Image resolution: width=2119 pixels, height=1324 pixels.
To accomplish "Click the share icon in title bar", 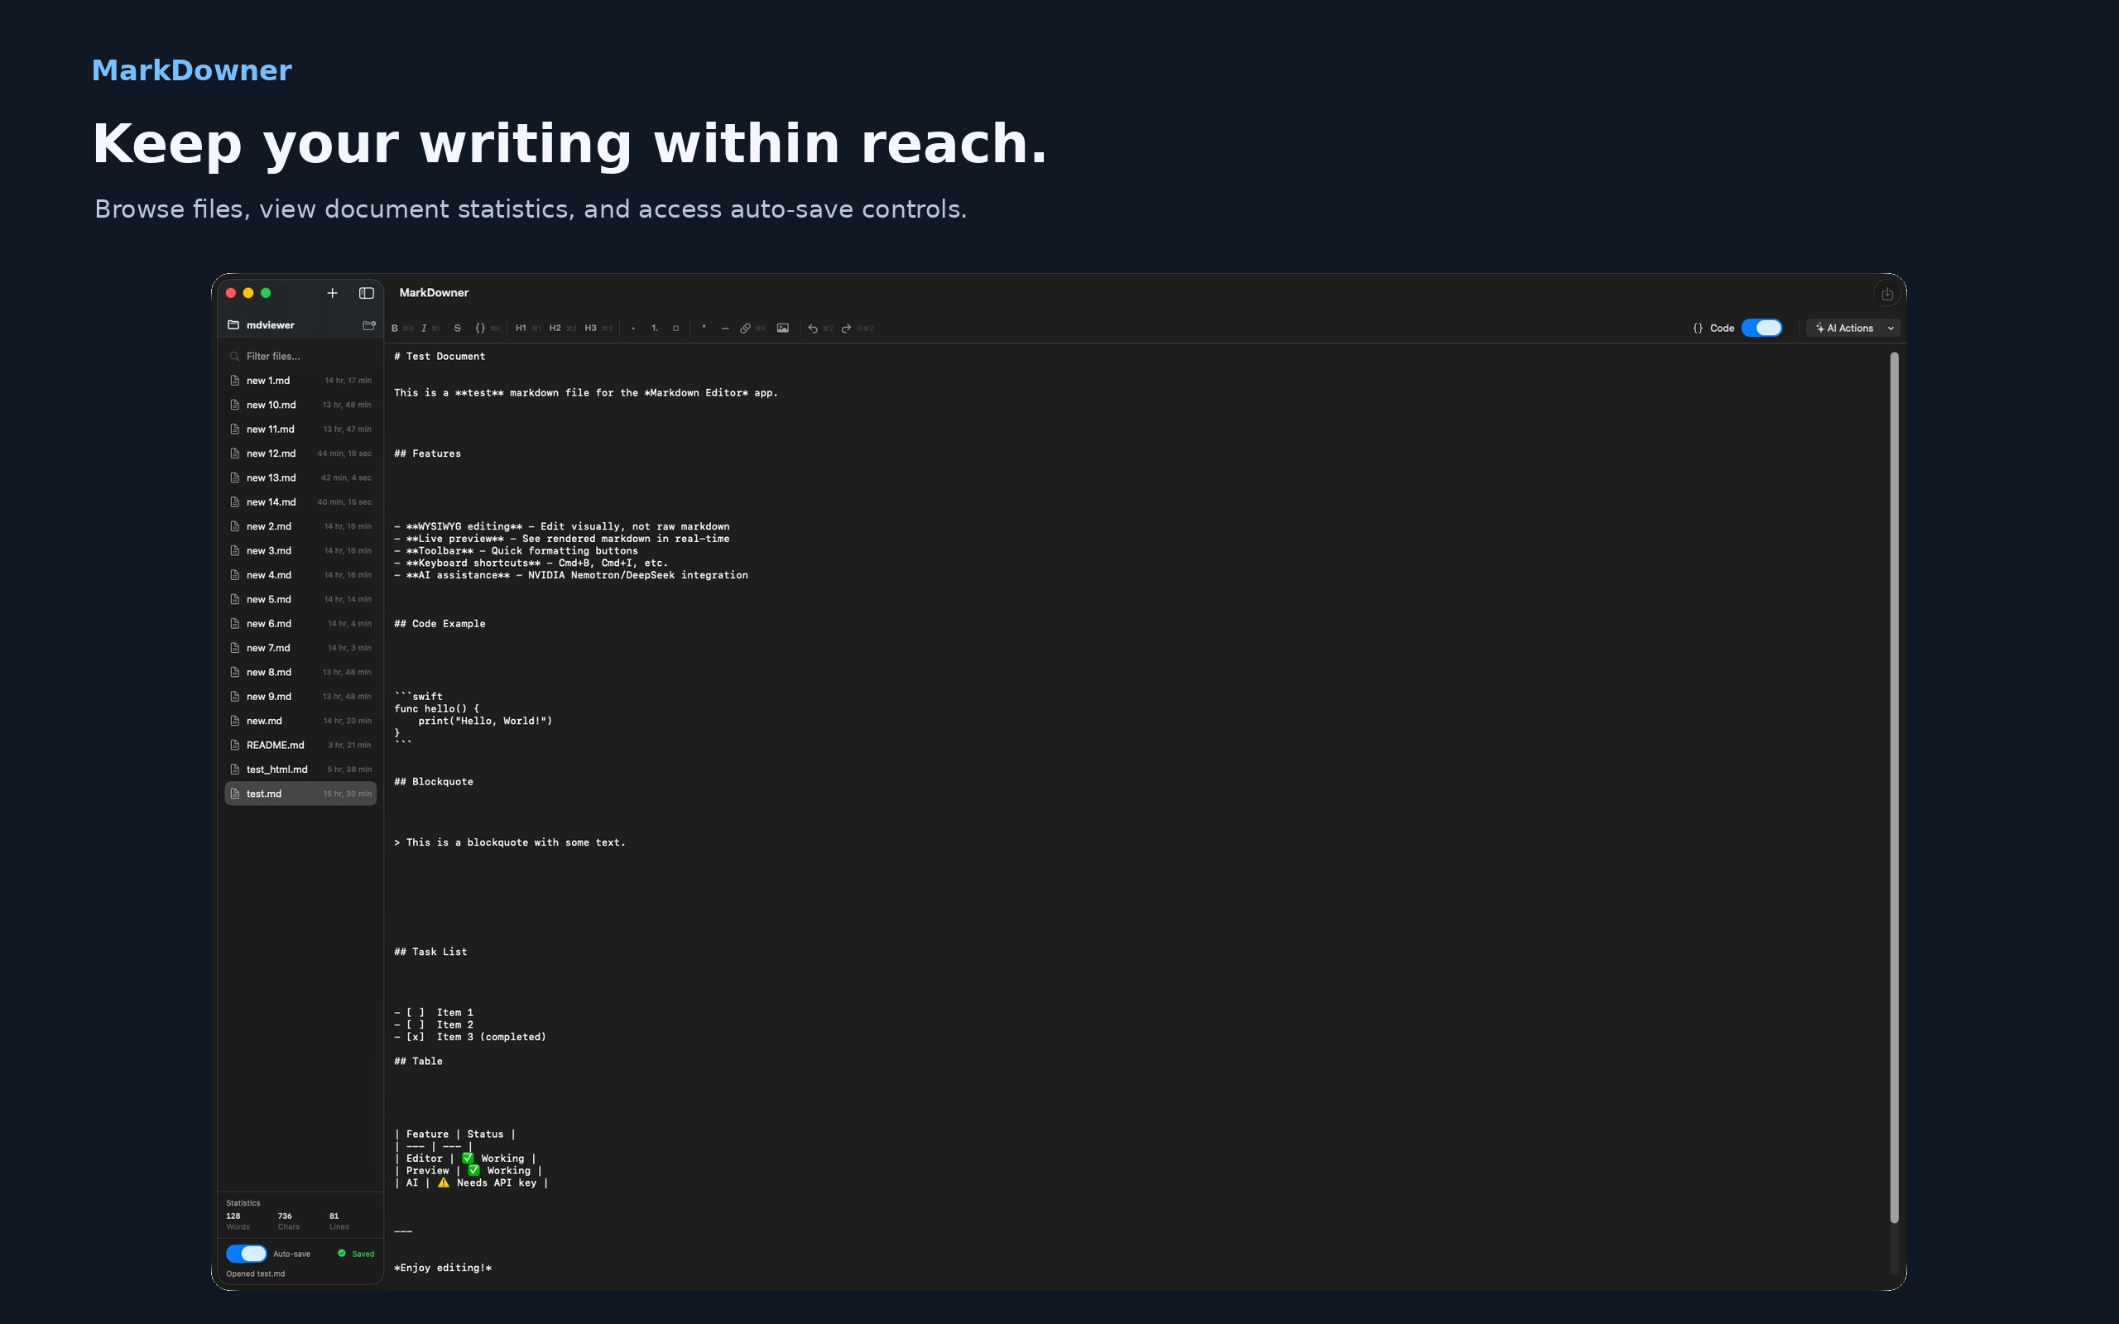I will coord(1887,295).
